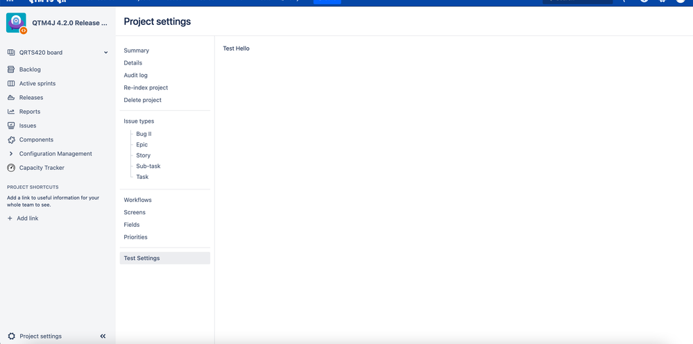Open the Reports page
Screen dimensions: 693x344
tap(30, 112)
